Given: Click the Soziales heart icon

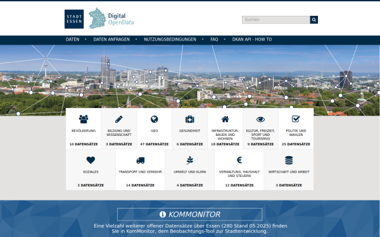Looking at the screenshot, I should 91,160.
